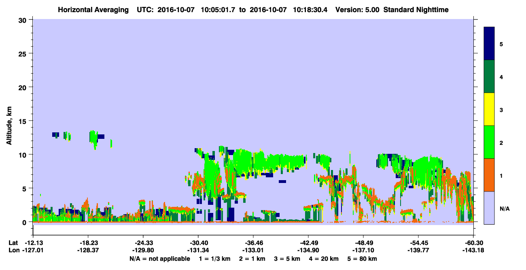Click latitude value -30.40

[x=198, y=243]
